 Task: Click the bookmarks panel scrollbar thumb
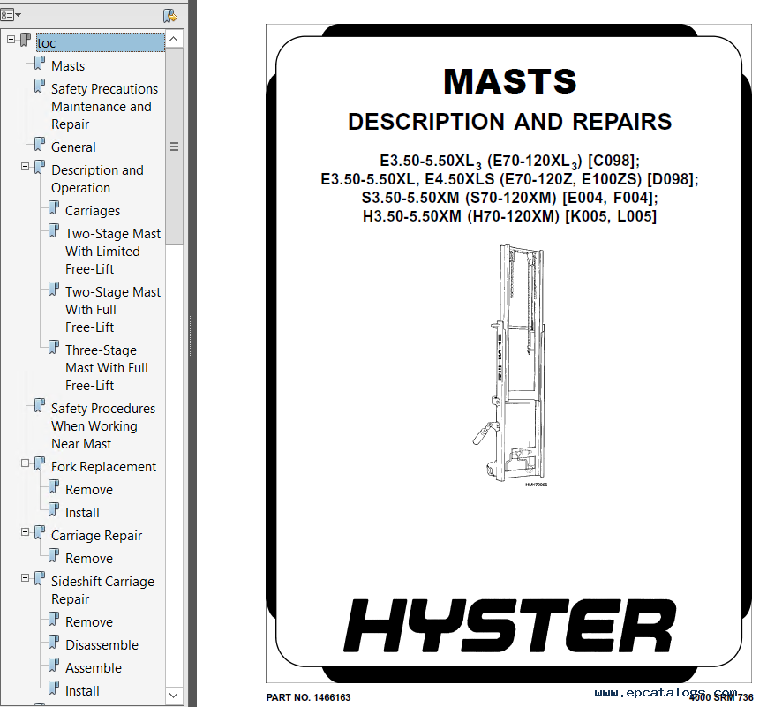(174, 147)
